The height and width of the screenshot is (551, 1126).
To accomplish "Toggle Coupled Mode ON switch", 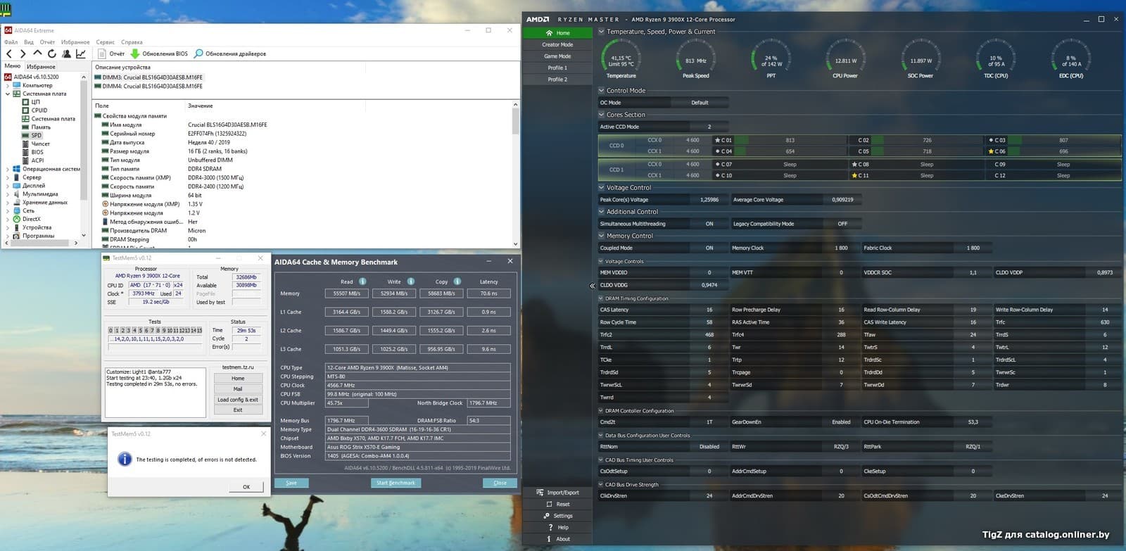I will pyautogui.click(x=709, y=248).
